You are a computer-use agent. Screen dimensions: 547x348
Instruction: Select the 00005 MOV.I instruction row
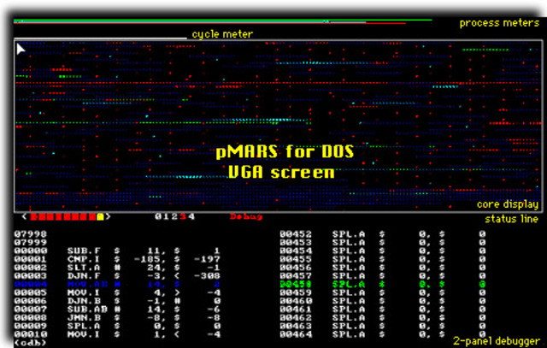point(117,293)
